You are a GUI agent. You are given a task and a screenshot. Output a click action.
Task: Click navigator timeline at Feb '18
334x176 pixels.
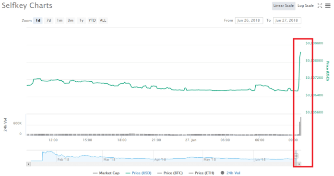tap(63, 159)
